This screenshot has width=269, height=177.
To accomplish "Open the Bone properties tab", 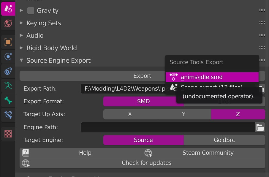I will [8, 100].
